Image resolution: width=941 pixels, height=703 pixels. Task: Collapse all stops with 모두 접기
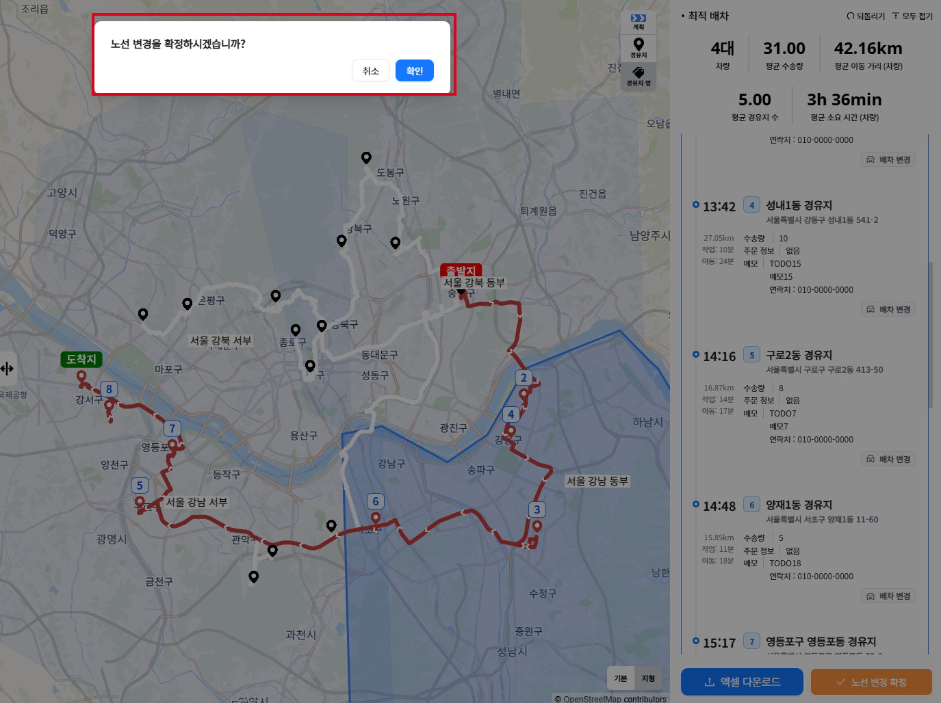(912, 16)
